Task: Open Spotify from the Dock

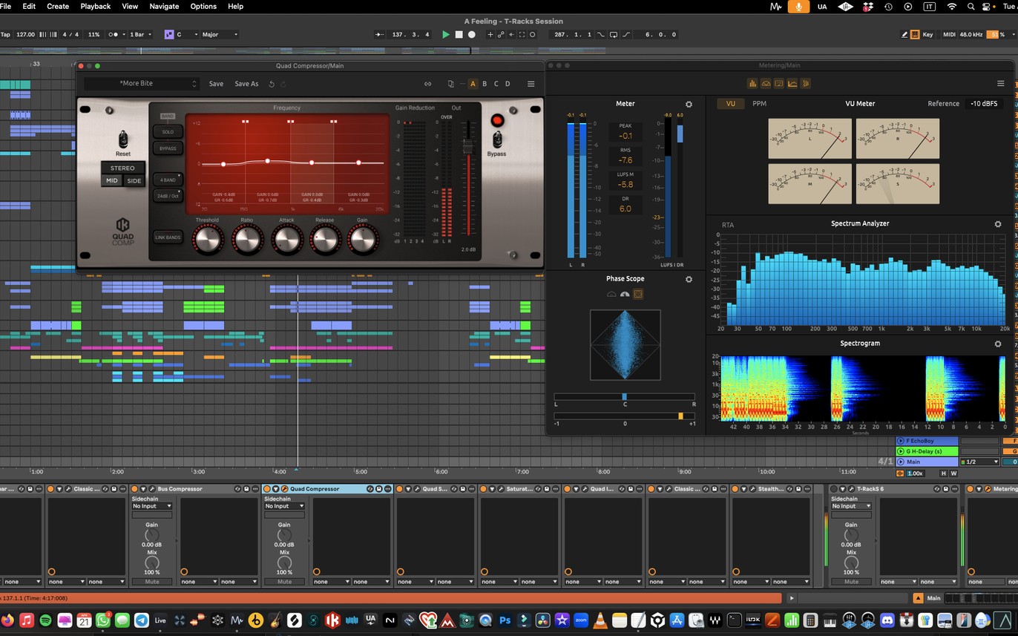Action: pyautogui.click(x=45, y=620)
